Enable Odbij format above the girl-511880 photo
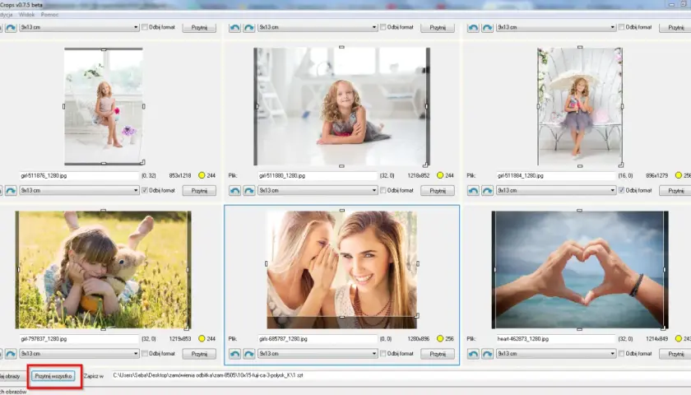 pos(383,27)
